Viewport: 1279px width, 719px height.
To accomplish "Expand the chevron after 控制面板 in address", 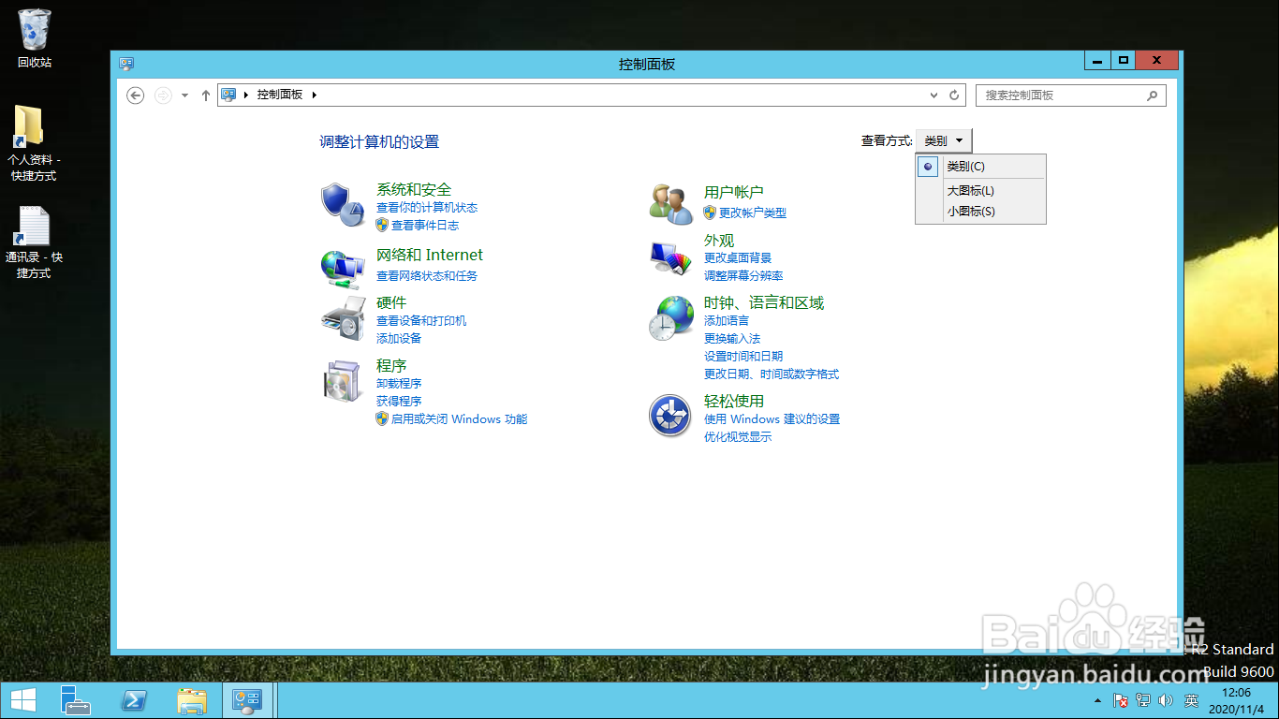I will [315, 95].
